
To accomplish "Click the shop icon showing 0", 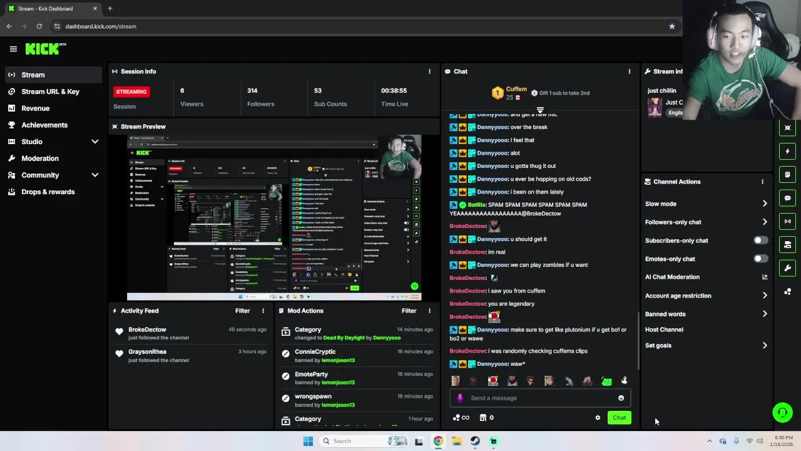I will click(x=486, y=418).
